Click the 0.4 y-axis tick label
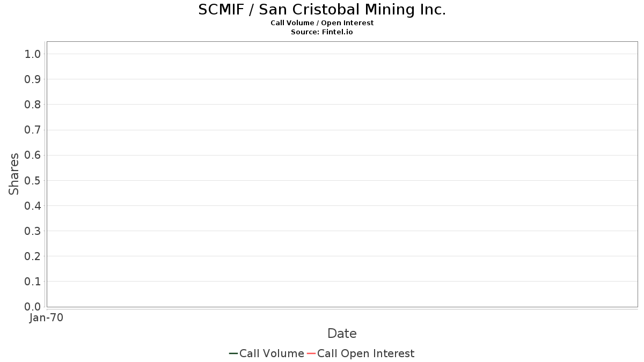 pos(33,206)
